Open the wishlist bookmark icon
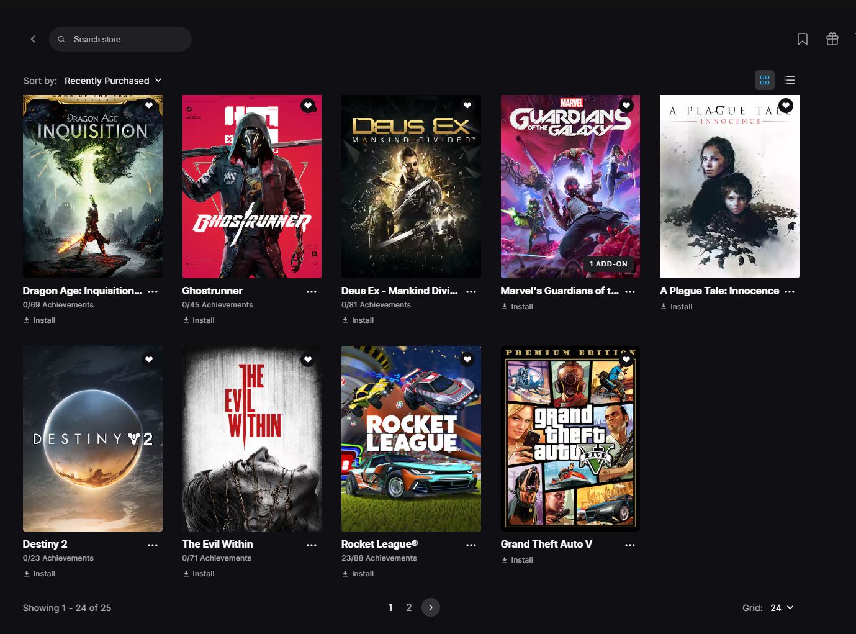The image size is (856, 634). pyautogui.click(x=803, y=39)
